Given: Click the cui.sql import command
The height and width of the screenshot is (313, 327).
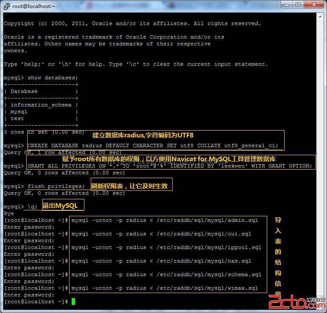Looking at the screenshot, I should [x=161, y=234].
